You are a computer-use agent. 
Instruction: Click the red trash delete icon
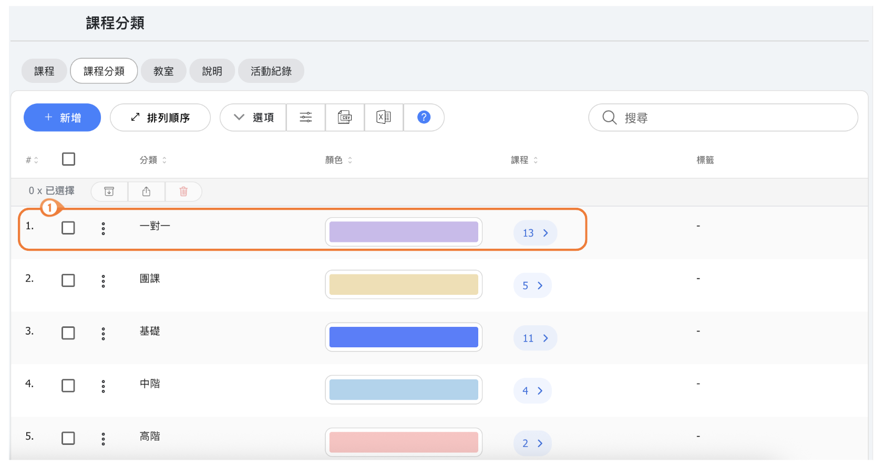[183, 192]
